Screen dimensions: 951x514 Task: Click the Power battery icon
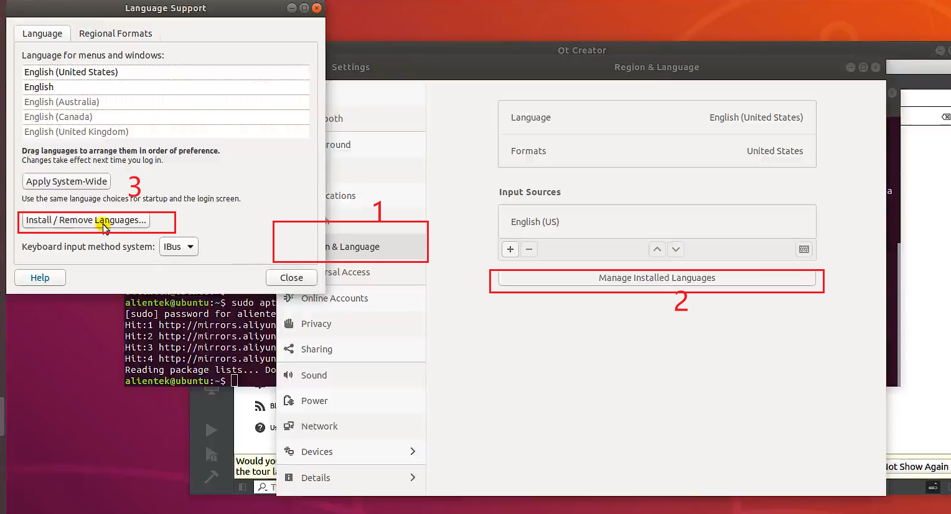coord(289,401)
